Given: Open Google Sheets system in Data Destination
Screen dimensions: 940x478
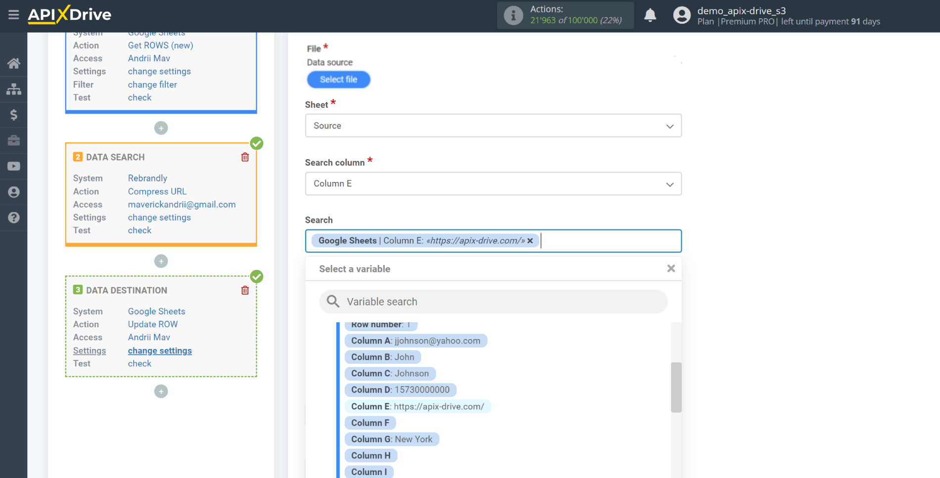Looking at the screenshot, I should (156, 311).
